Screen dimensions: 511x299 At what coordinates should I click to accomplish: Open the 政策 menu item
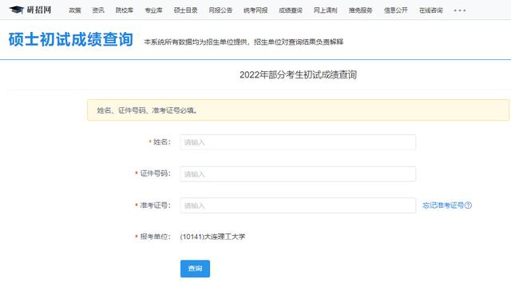(x=75, y=10)
